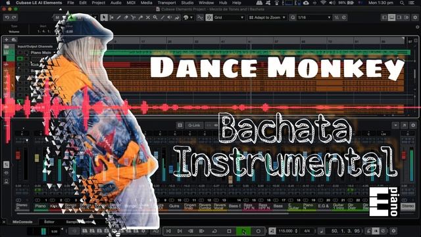Adjust the Stereo output channel fader
Viewport: 421px width, 237px height.
click(403, 155)
